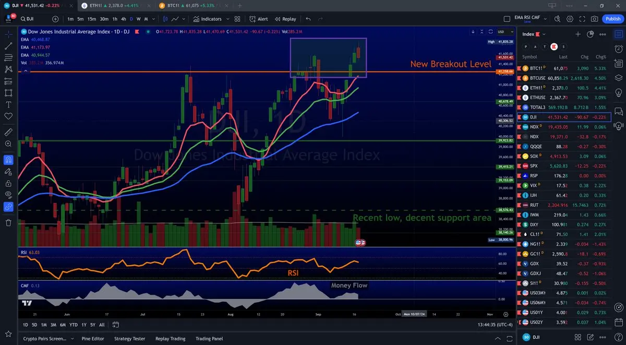Open the USD currency dropdown on chart

click(x=505, y=31)
